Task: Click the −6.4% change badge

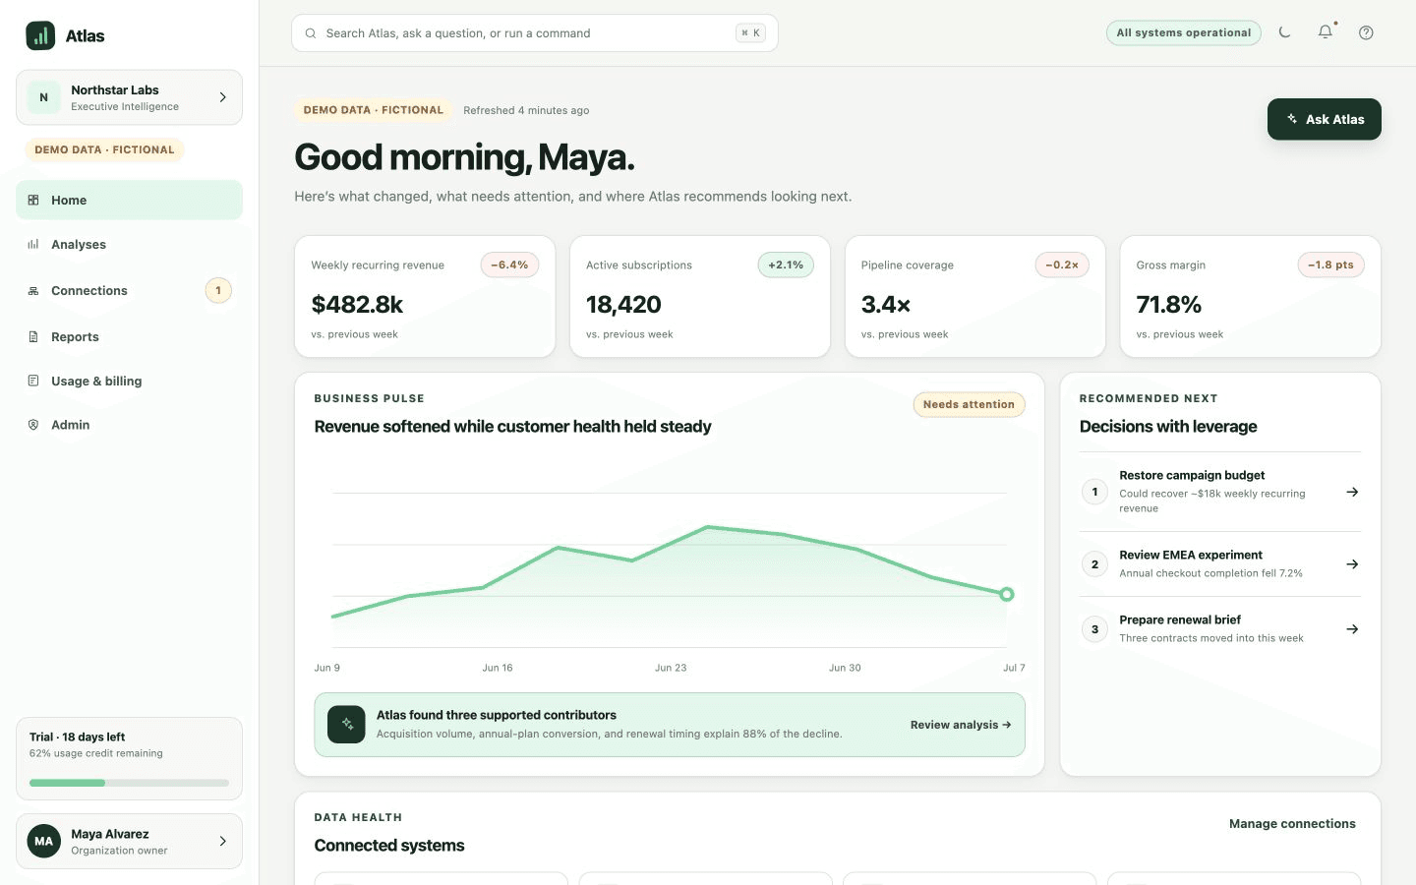Action: (x=509, y=265)
